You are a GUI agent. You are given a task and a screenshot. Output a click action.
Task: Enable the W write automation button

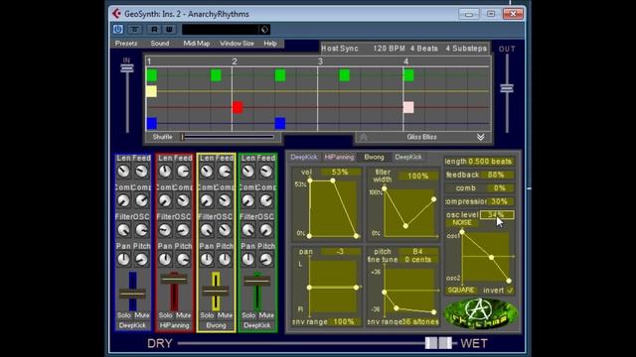[169, 29]
